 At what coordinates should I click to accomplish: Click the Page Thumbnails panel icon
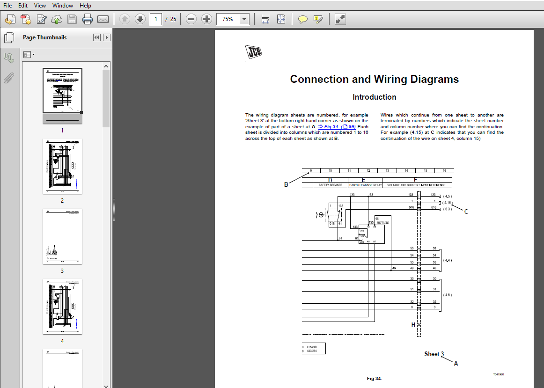pyautogui.click(x=9, y=38)
